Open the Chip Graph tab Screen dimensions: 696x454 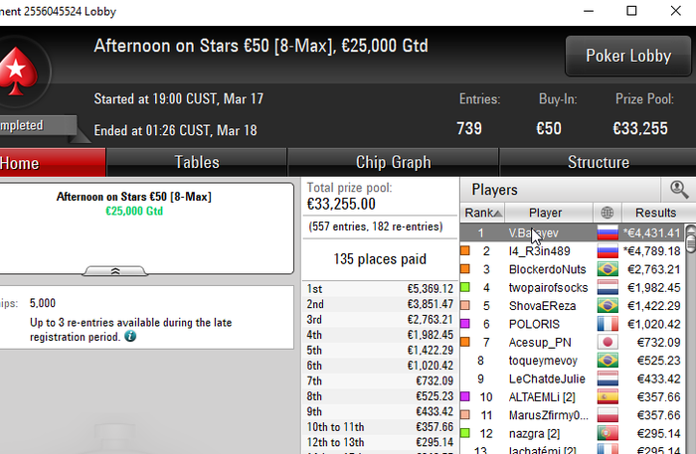coord(394,162)
